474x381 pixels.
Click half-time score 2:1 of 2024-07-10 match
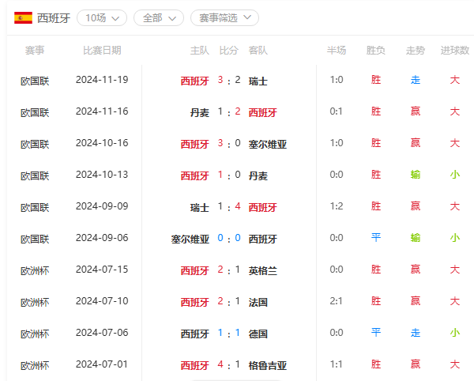point(337,301)
